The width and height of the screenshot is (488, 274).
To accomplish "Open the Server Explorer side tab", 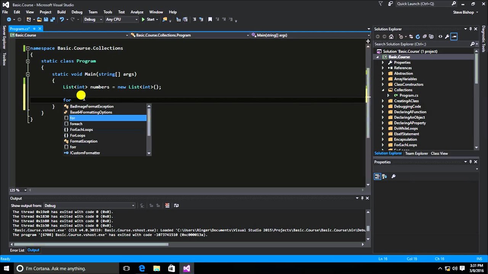I will 4,37.
